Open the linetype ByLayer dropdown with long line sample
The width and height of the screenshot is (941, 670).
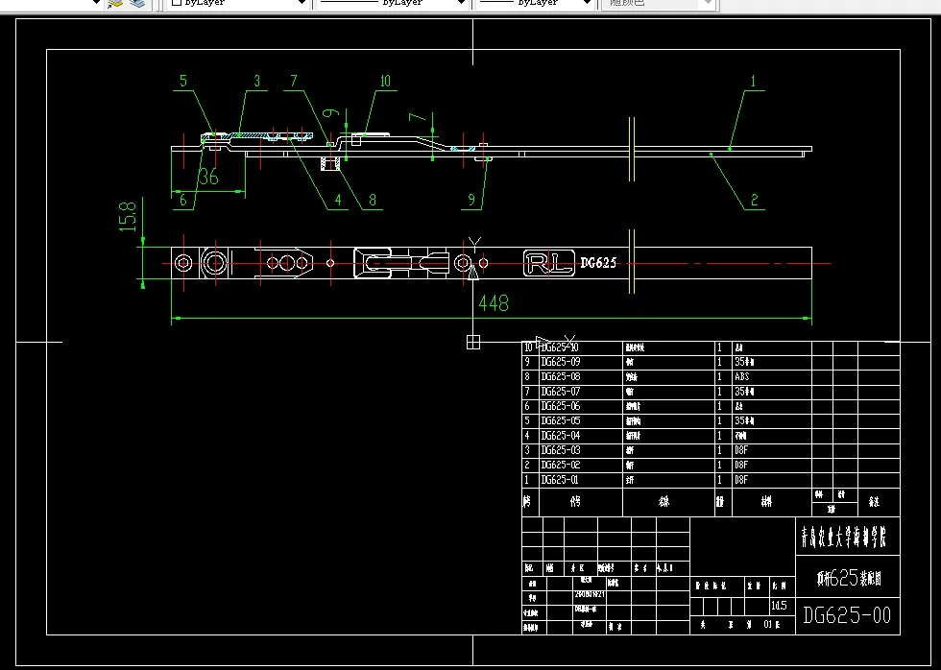[392, 3]
